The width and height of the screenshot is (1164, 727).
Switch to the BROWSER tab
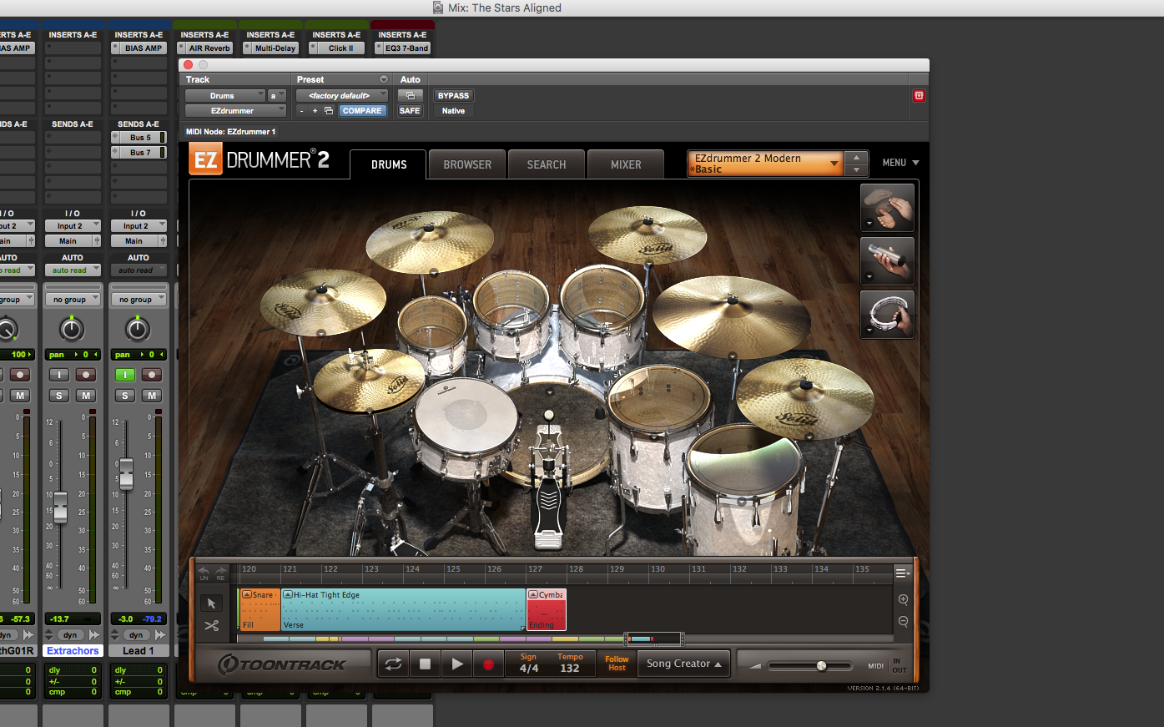pyautogui.click(x=467, y=164)
